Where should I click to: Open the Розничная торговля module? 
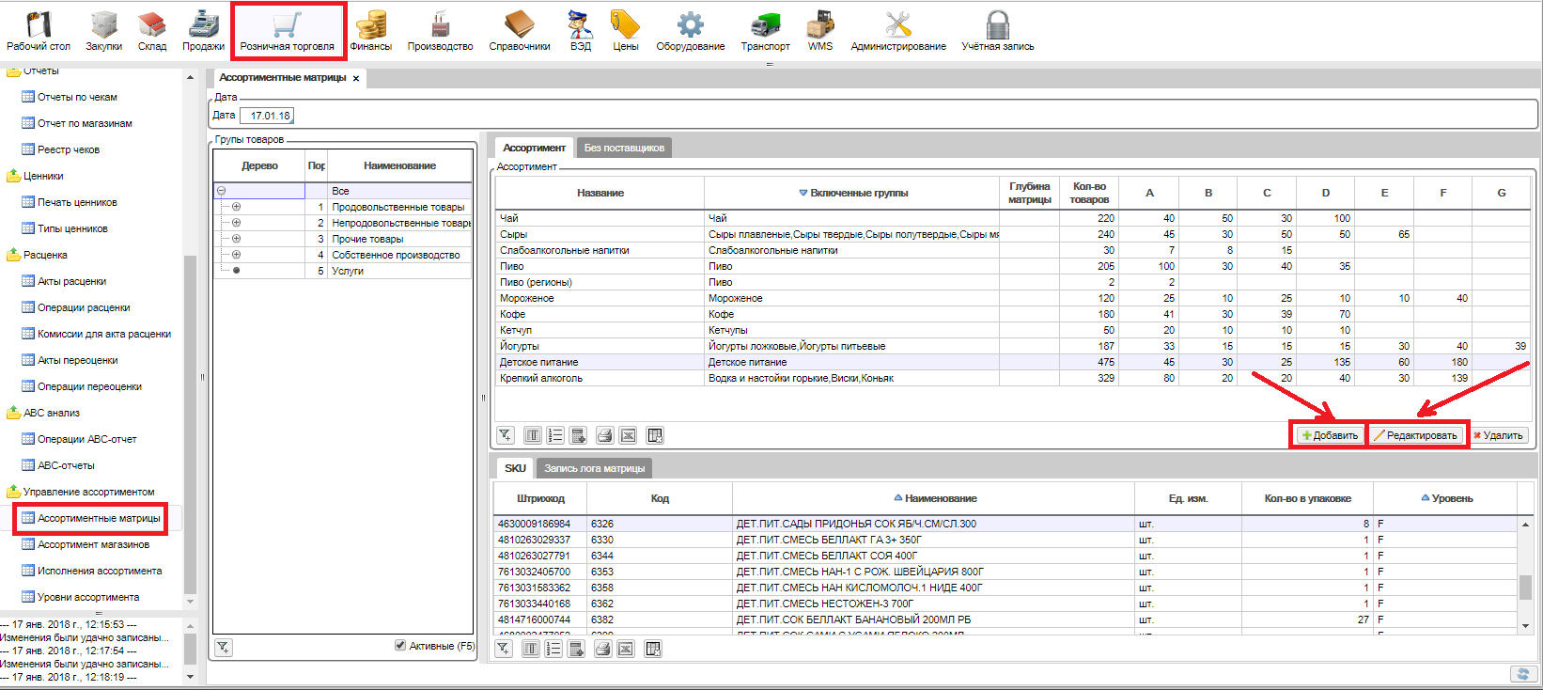coord(287,31)
